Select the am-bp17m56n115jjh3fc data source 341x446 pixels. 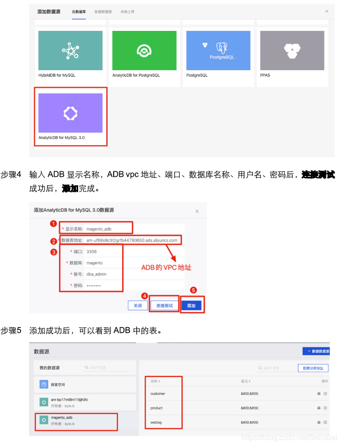click(x=85, y=402)
